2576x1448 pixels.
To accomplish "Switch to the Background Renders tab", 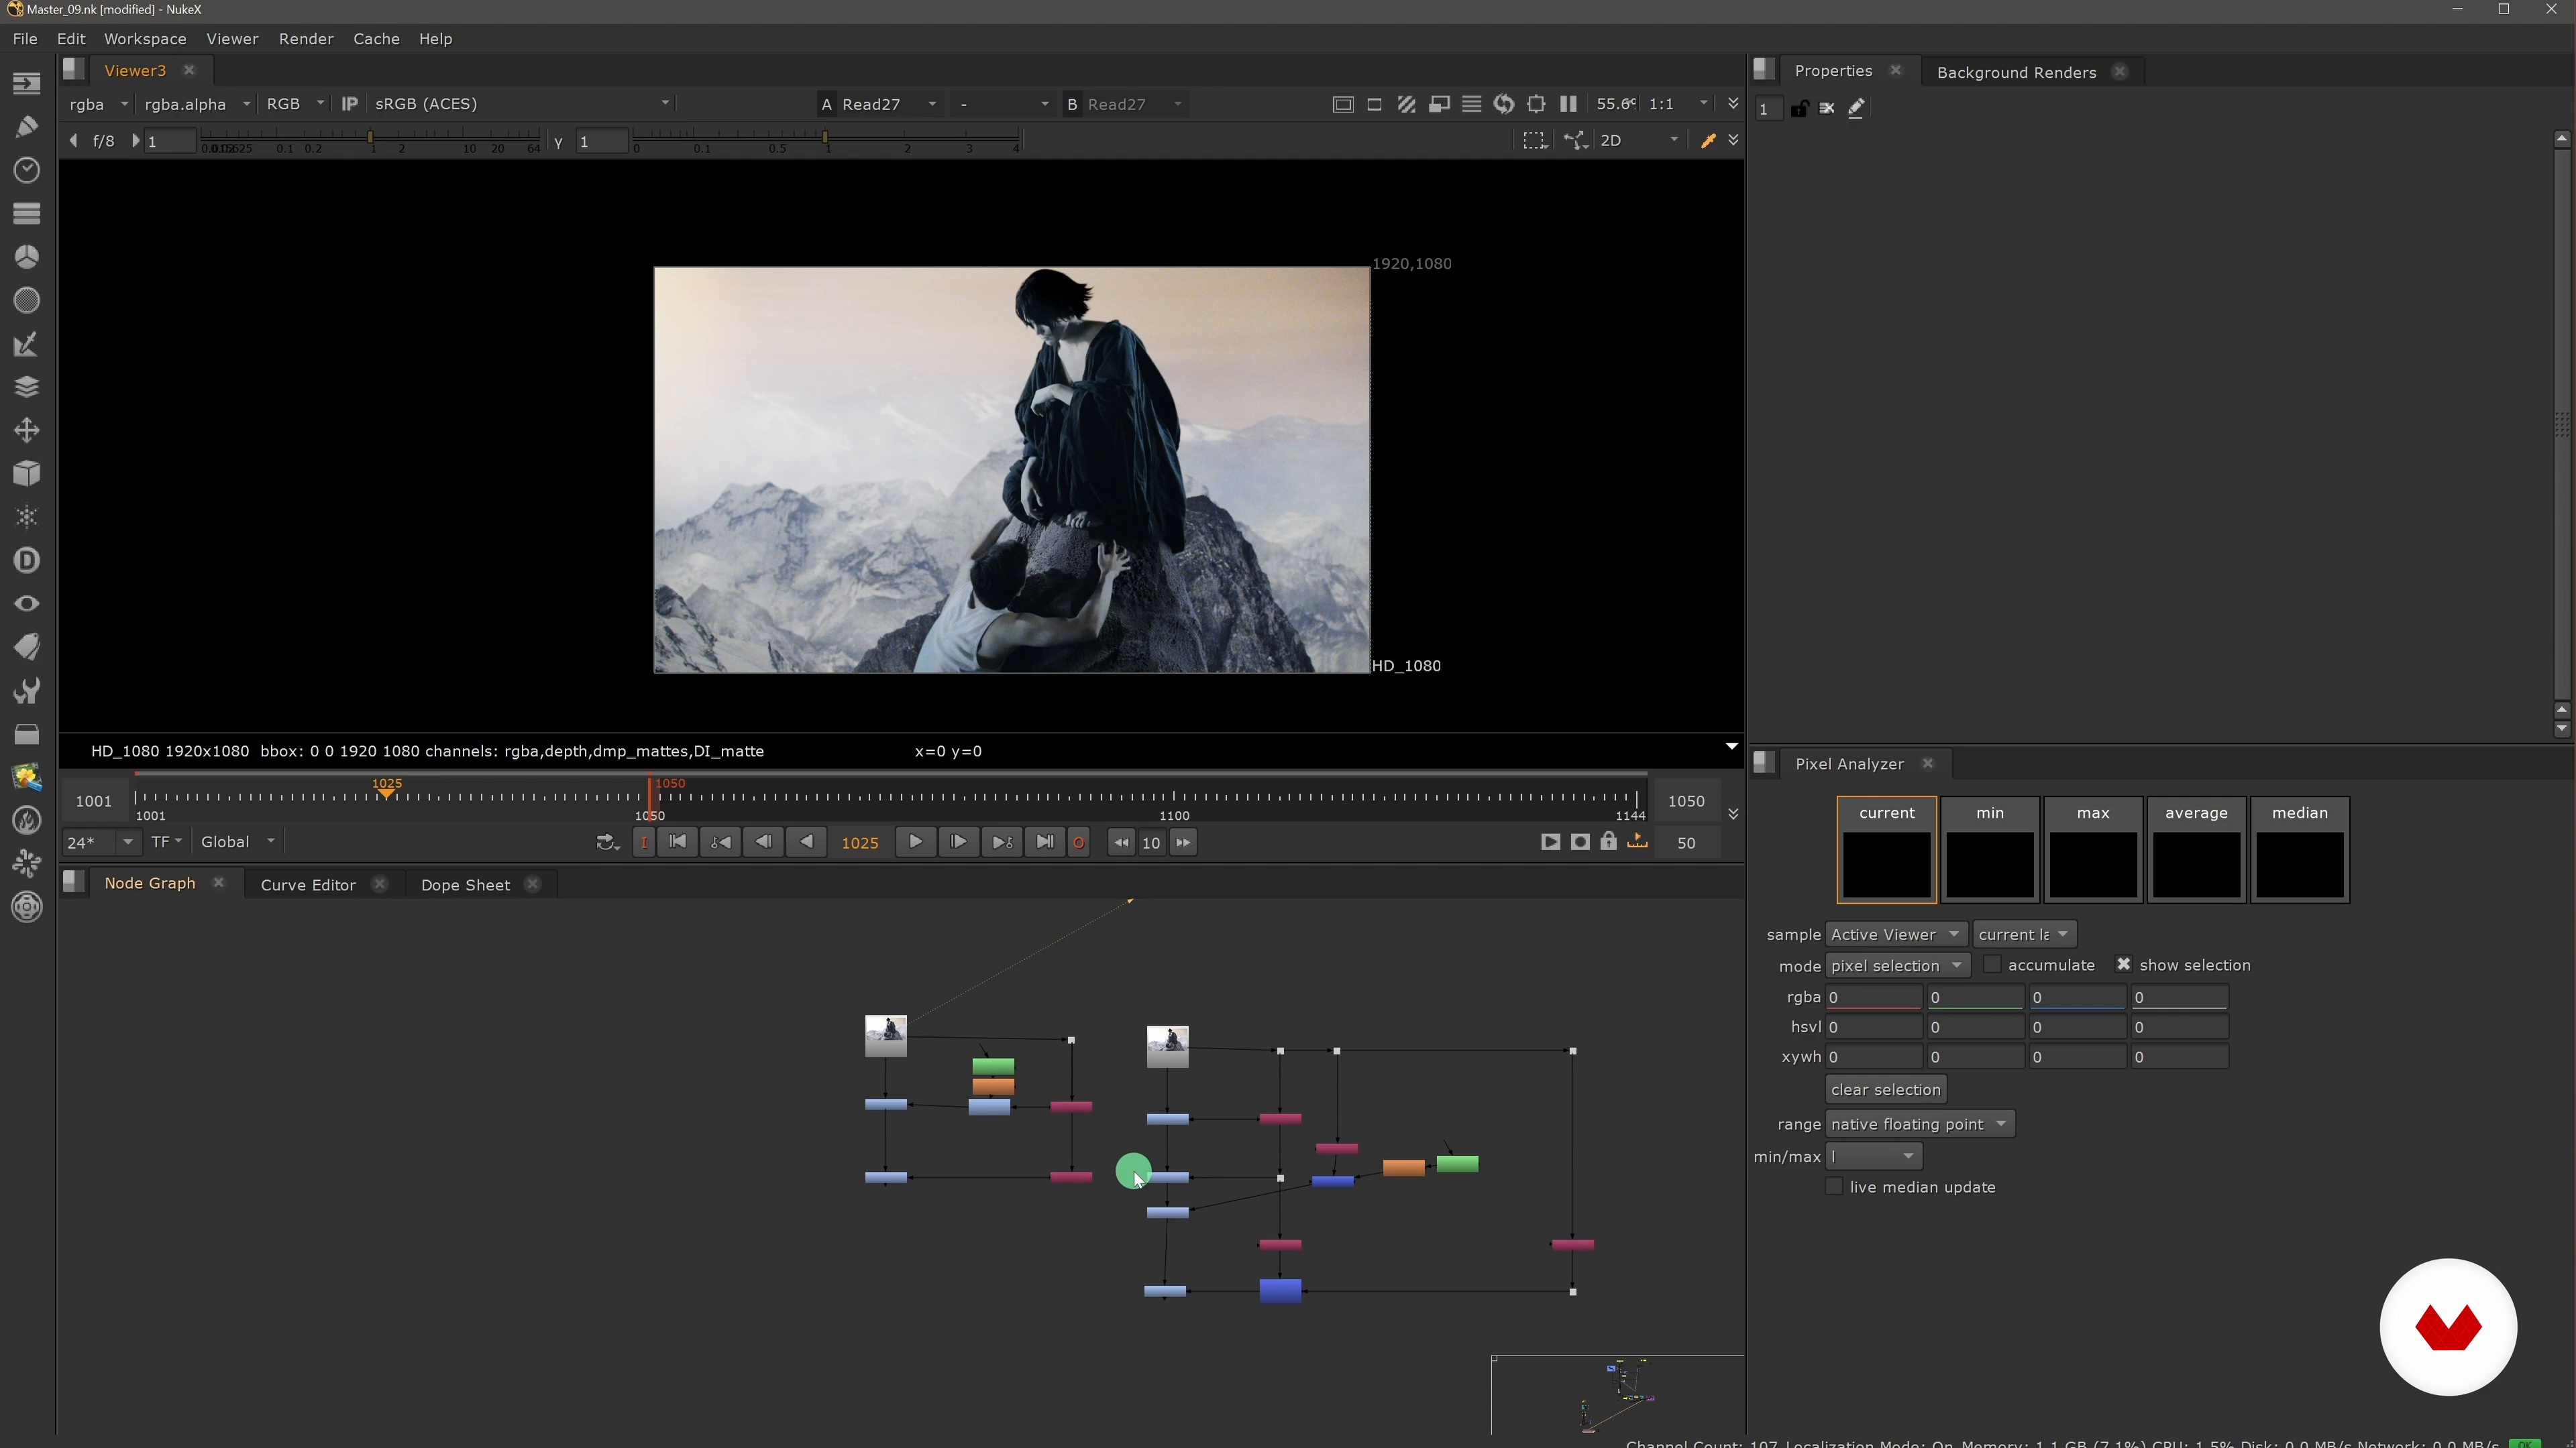I will [x=2016, y=72].
